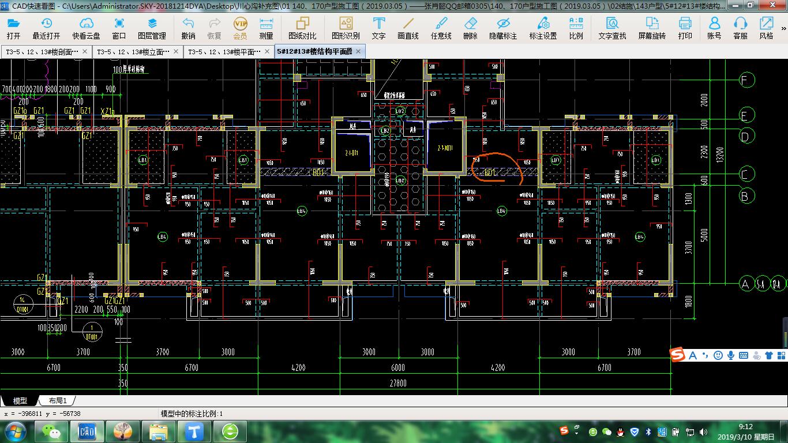788x443 pixels.
Task: Open the Windows Start menu
Action: (16, 431)
